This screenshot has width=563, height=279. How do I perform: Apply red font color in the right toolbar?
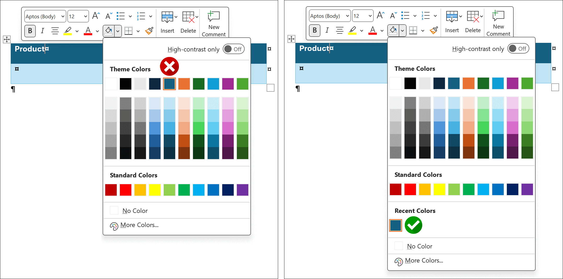[373, 30]
